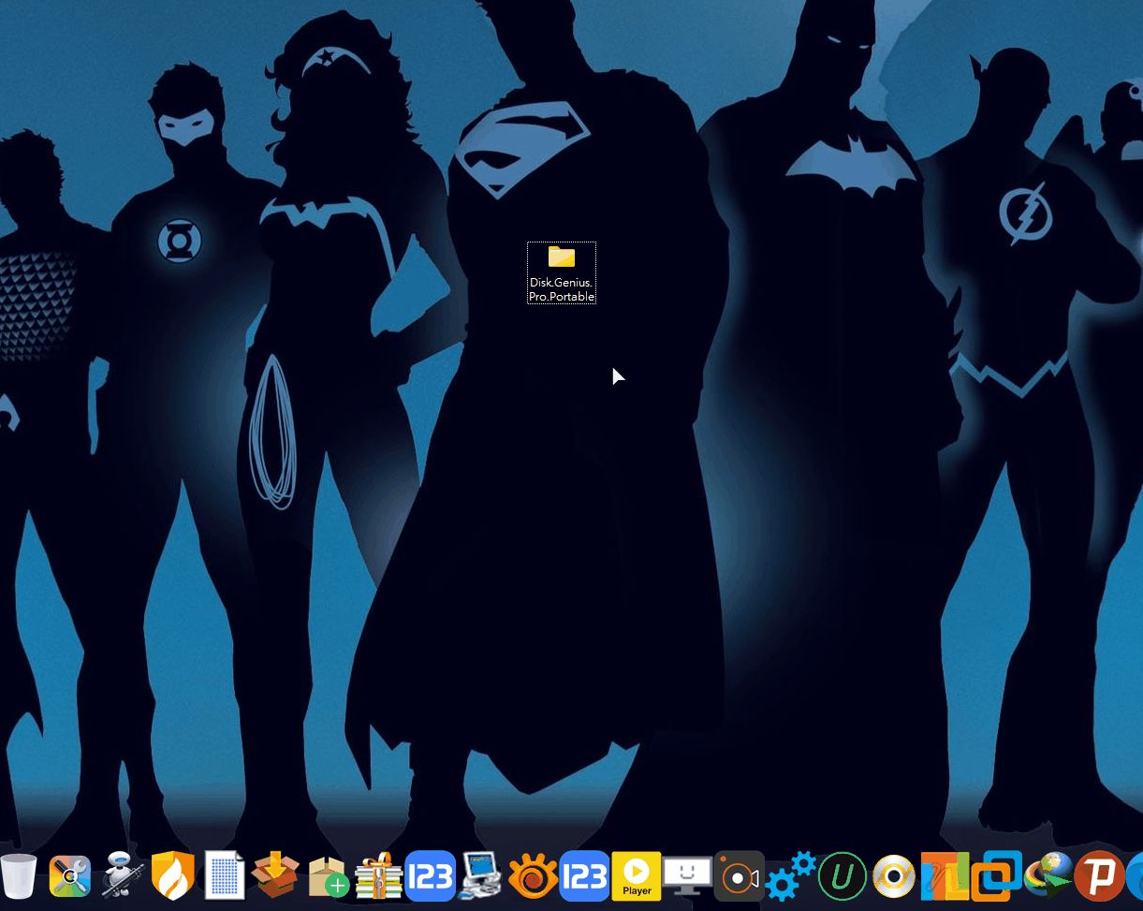The height and width of the screenshot is (911, 1143).
Task: Launch the yellow Player app
Action: click(637, 876)
